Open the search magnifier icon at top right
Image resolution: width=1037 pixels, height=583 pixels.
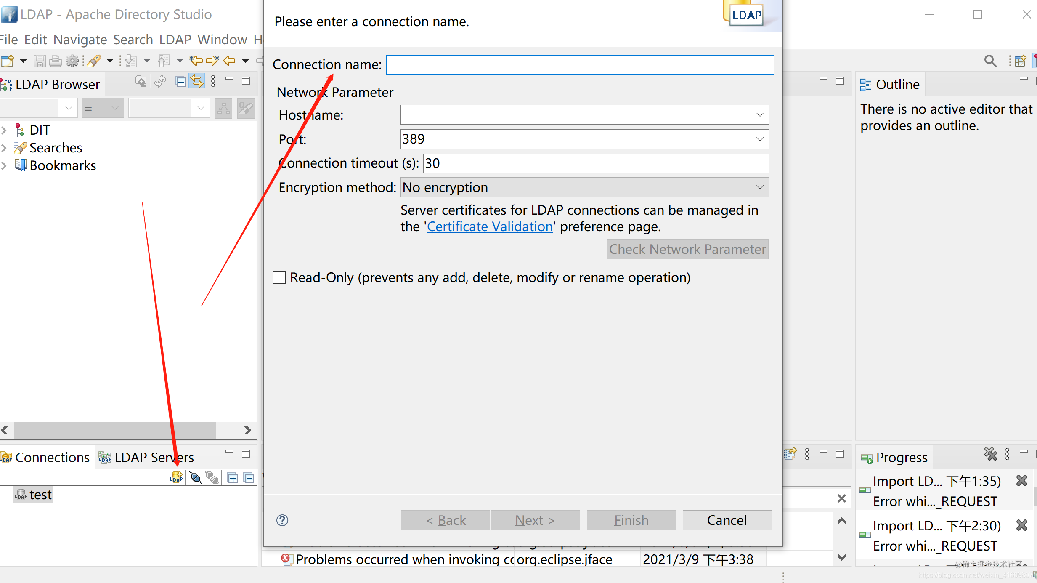[990, 61]
